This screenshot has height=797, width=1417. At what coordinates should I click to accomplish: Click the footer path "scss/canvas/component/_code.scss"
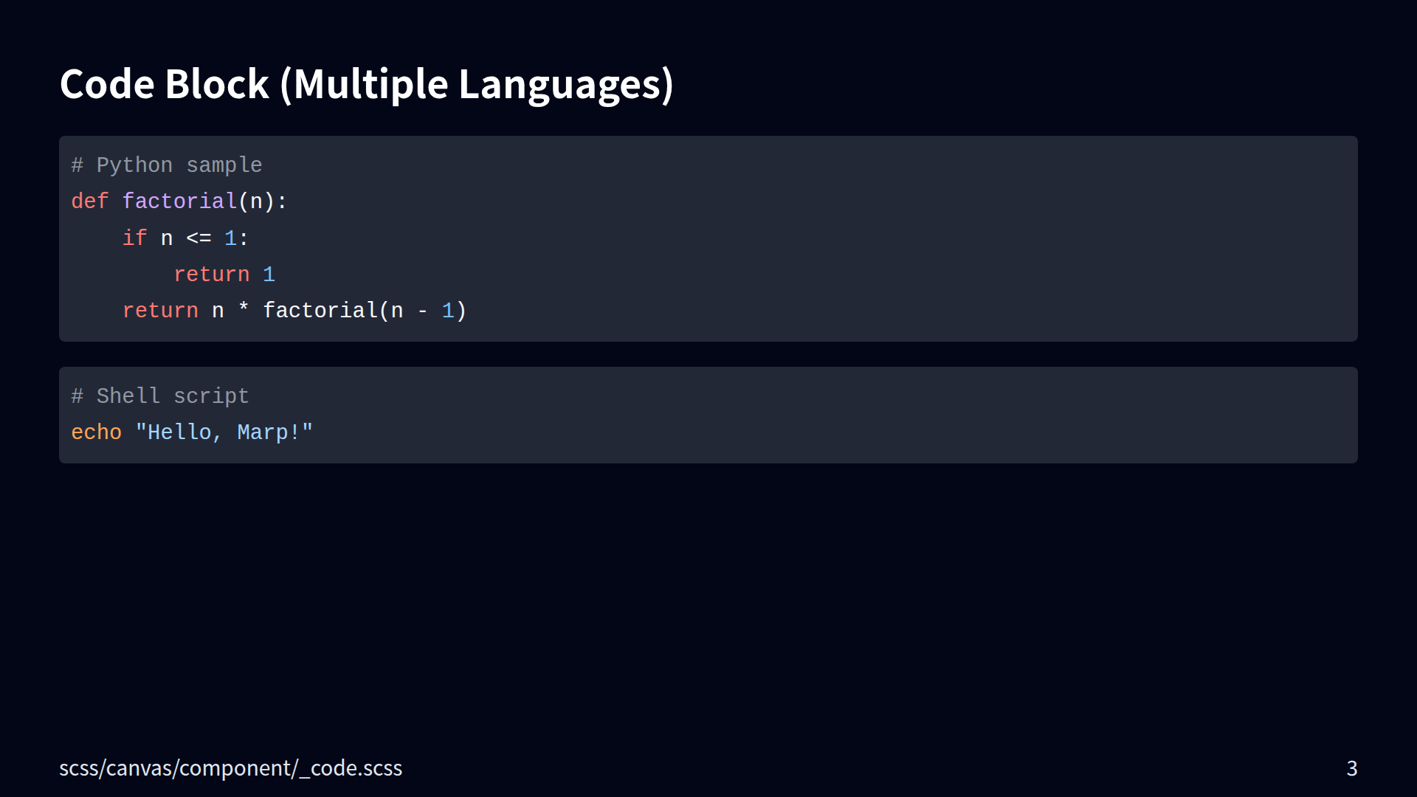coord(230,768)
